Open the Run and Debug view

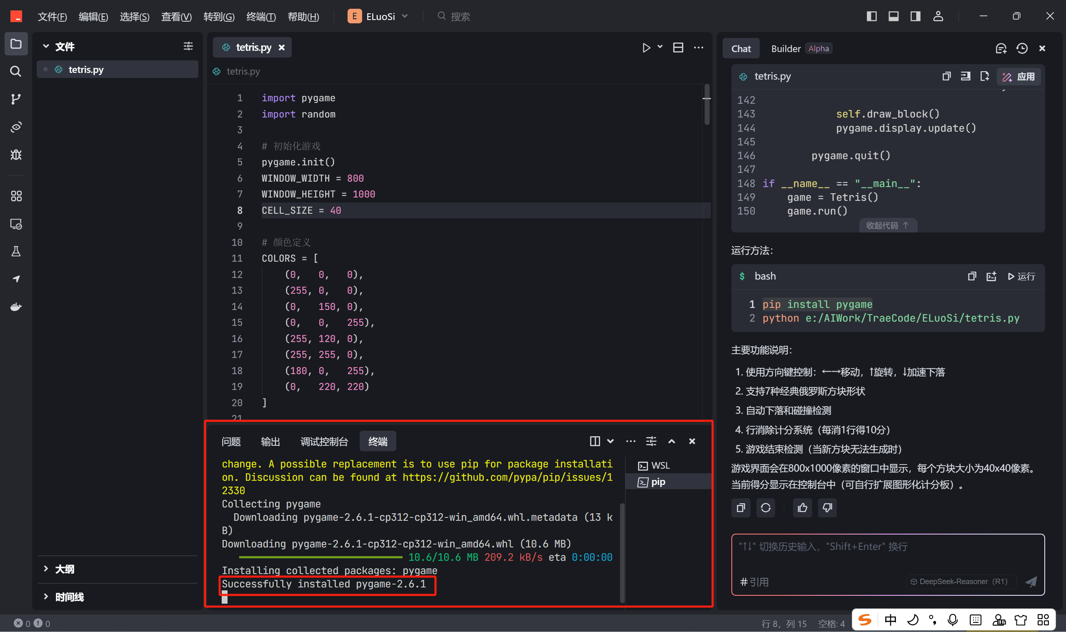tap(16, 155)
